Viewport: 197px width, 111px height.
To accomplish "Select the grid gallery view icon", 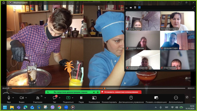I will tap(139, 7).
